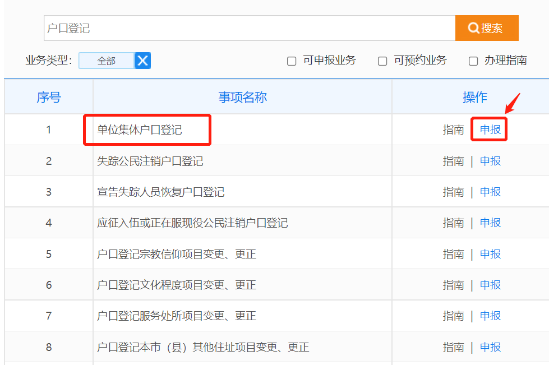Click the 户口登记 search input field
Image resolution: width=549 pixels, height=365 pixels.
coord(250,28)
